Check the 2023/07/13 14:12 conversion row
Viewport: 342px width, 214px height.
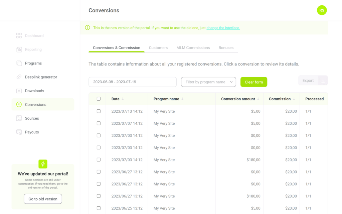click(x=99, y=111)
